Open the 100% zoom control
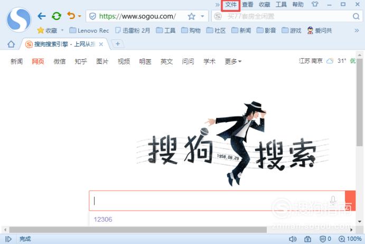Viewport: 365px width, 244px height. coord(350,239)
